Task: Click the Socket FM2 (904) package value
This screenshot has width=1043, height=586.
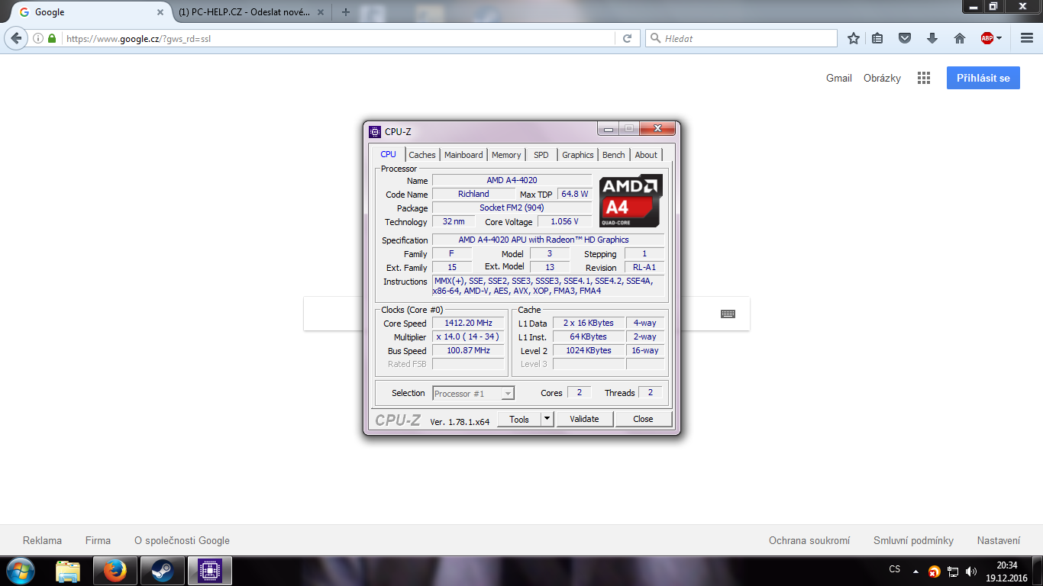Action: pos(512,208)
